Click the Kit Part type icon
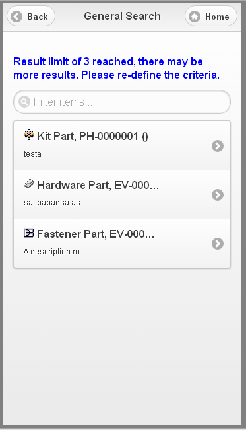The width and height of the screenshot is (246, 430). click(x=29, y=135)
